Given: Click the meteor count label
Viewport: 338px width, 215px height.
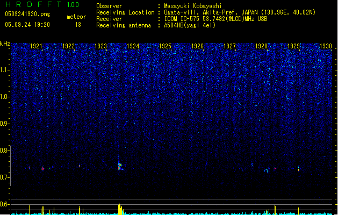Looking at the screenshot, I should point(76,17).
